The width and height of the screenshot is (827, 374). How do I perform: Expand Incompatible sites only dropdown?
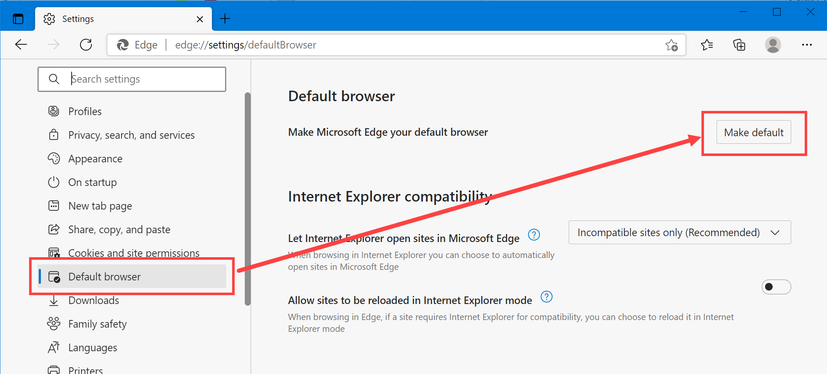pyautogui.click(x=680, y=232)
